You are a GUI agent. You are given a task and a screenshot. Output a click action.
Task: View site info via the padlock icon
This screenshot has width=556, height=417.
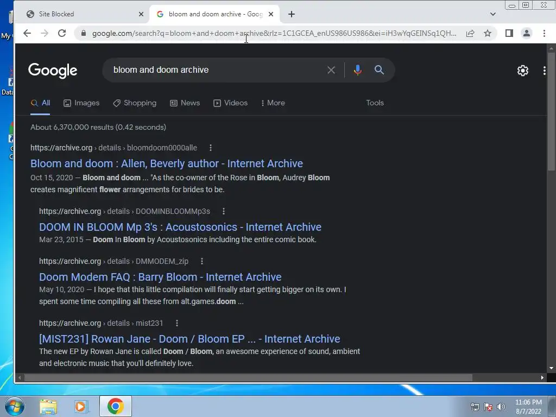point(84,33)
